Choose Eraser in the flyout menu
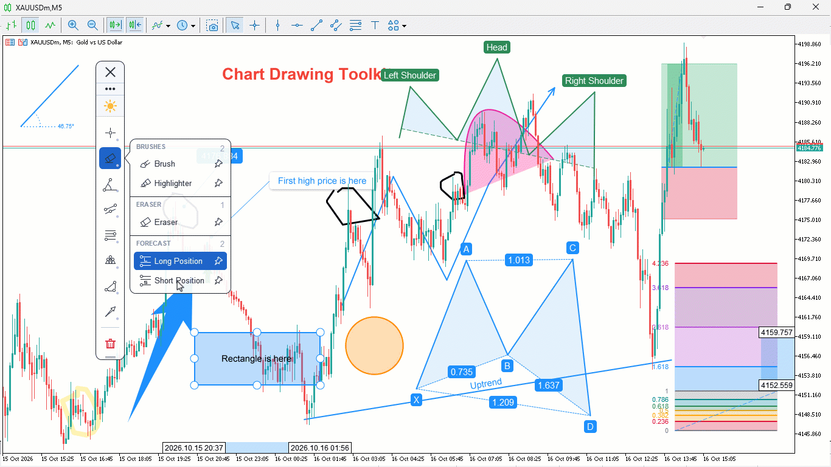 pyautogui.click(x=180, y=222)
